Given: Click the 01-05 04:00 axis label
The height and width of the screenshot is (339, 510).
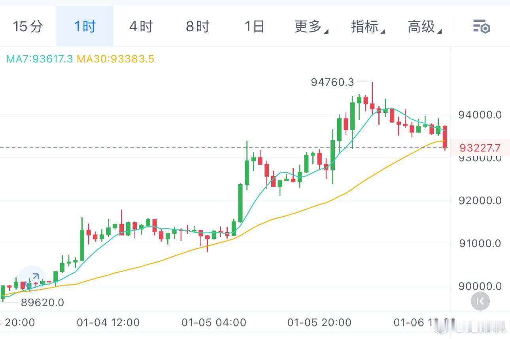Looking at the screenshot, I should [214, 322].
